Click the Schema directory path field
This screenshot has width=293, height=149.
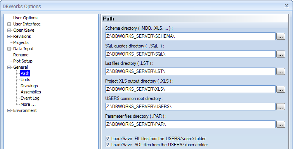point(190,36)
